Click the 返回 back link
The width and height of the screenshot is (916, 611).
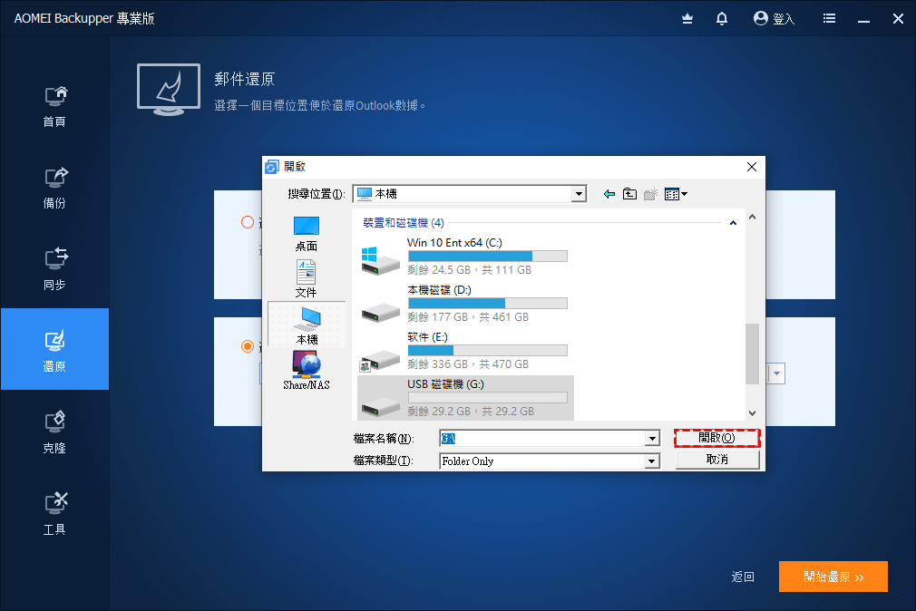click(x=743, y=577)
